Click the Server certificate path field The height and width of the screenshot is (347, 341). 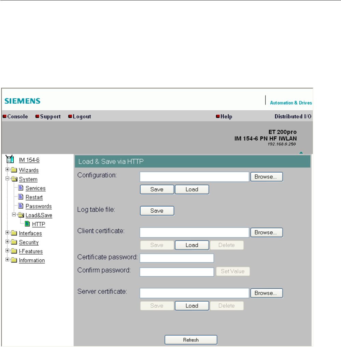click(195, 293)
